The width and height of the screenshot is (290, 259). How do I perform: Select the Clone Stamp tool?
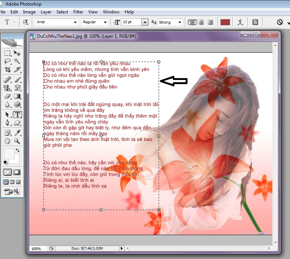(7, 88)
